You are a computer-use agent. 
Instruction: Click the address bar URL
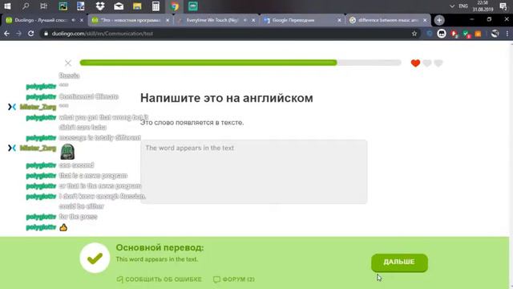[102, 34]
